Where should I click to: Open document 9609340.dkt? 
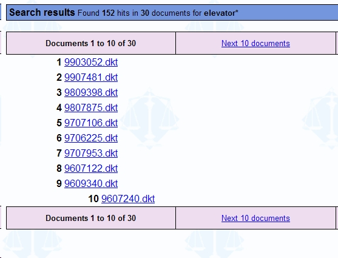[91, 183]
